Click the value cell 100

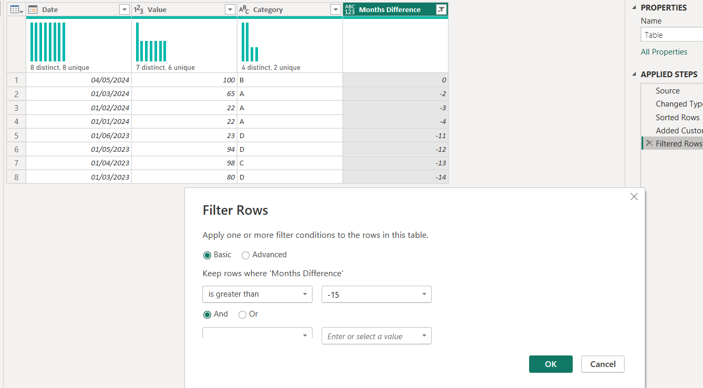(184, 80)
